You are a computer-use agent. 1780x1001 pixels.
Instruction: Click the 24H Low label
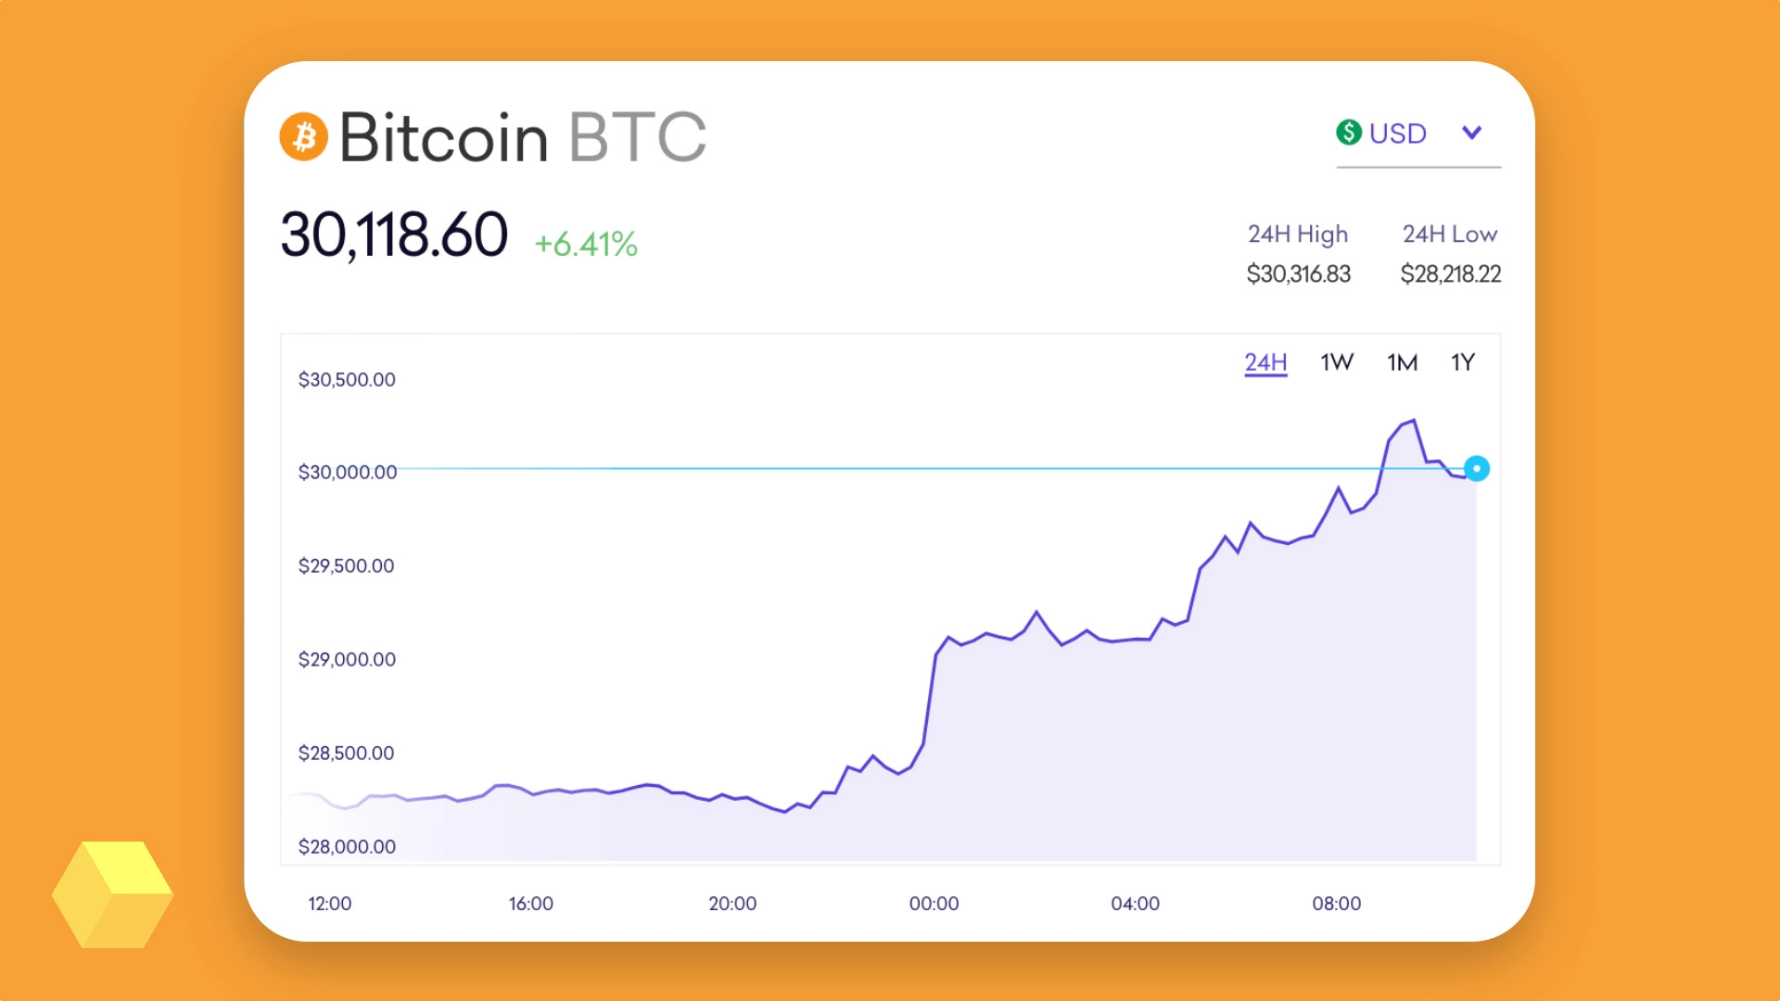[1449, 234]
